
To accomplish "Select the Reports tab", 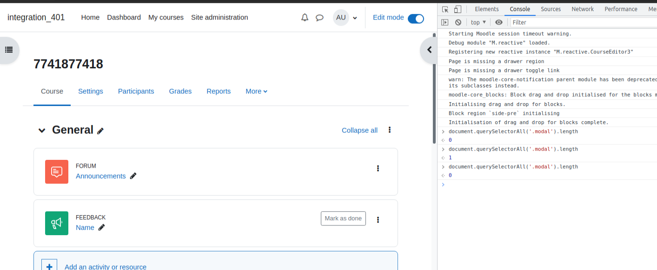I will (x=219, y=91).
